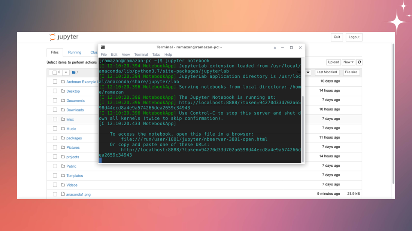Open the terminal File menu

pyautogui.click(x=104, y=55)
